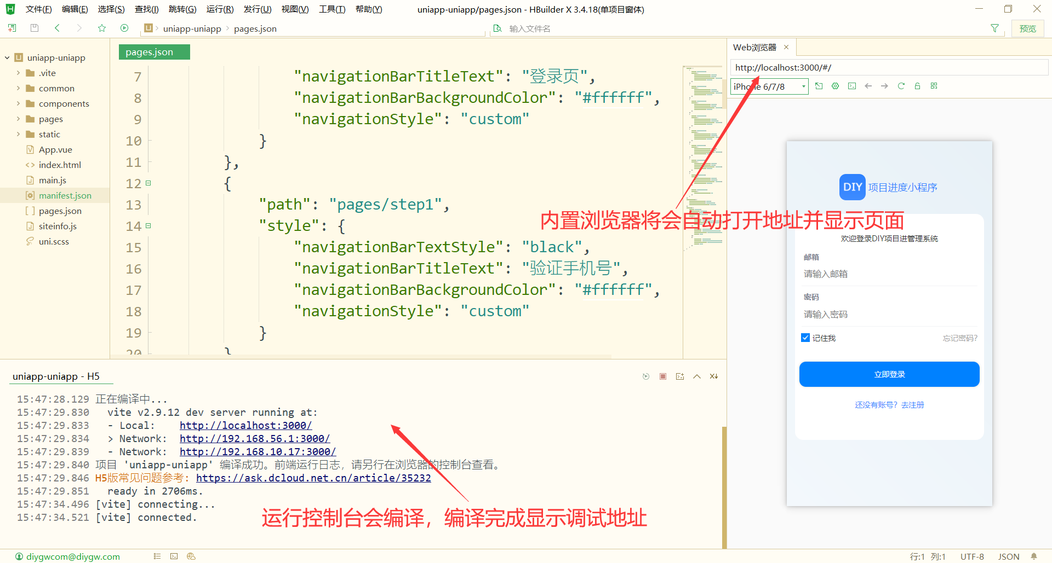Open the 工具(T) menu
Viewport: 1052px width, 563px height.
pos(332,9)
